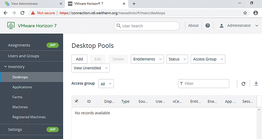Screen dimensions: 262x139
Task: Click the Add button
Action: pos(79,59)
